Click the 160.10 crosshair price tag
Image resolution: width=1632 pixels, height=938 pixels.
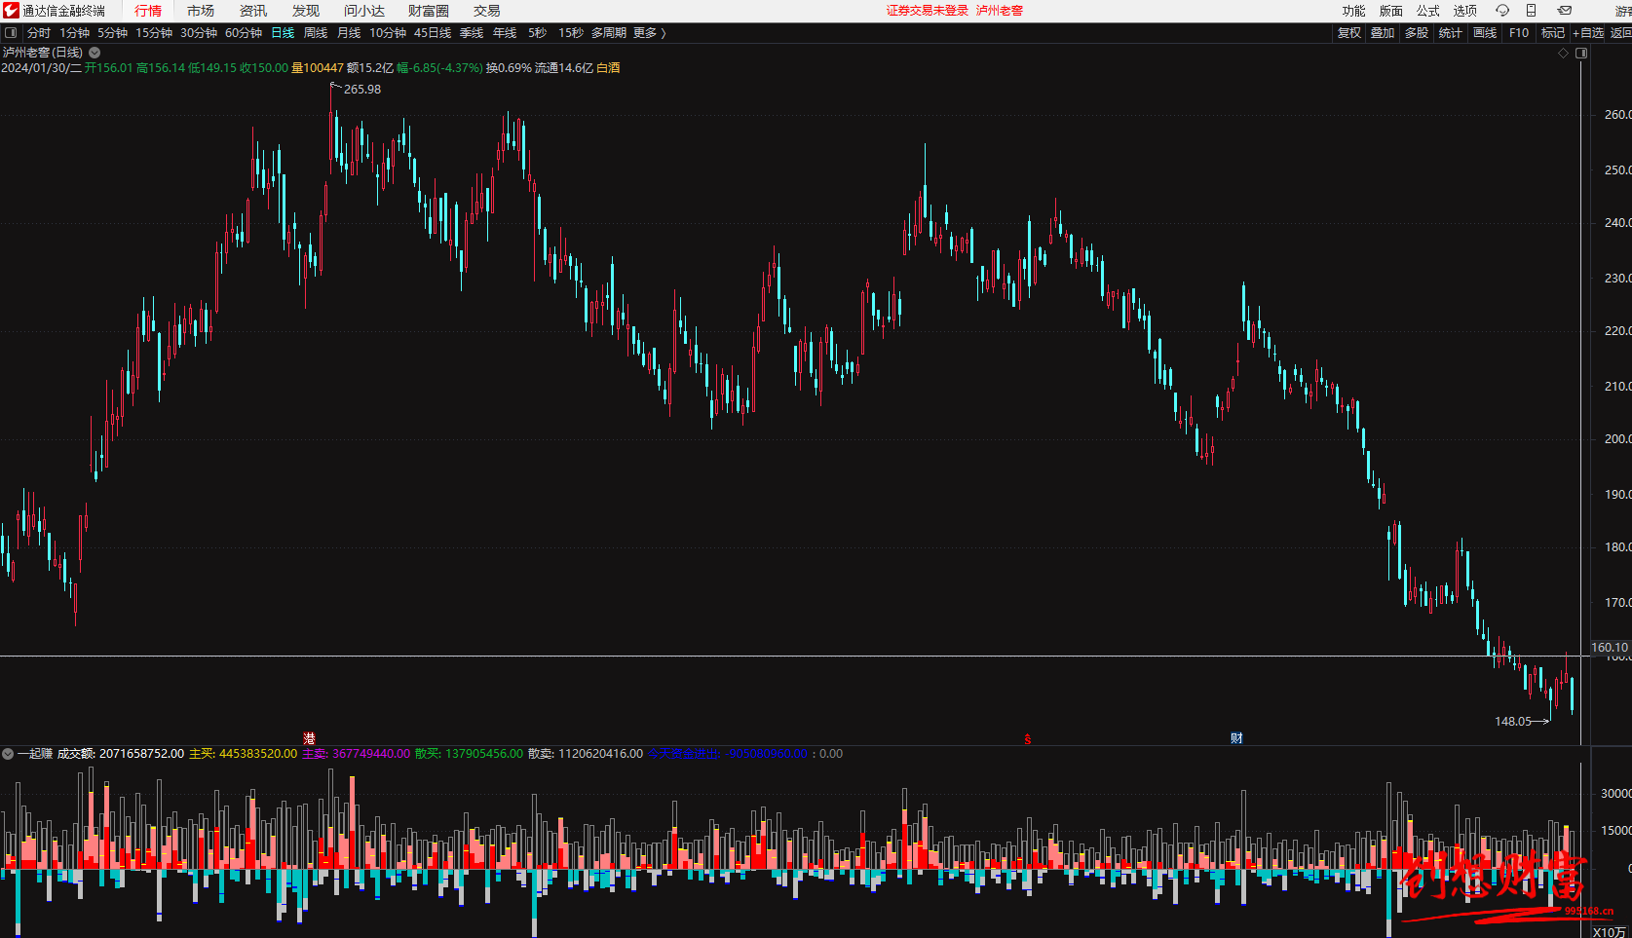1610,648
